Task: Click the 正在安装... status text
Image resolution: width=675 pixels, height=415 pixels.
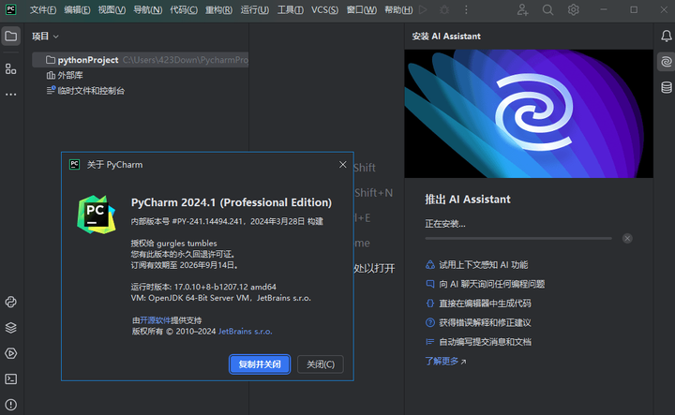Action: coord(445,224)
